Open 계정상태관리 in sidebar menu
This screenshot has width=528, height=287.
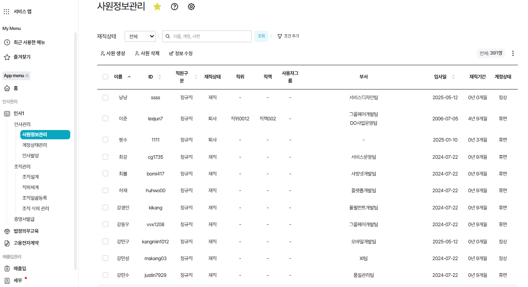(x=34, y=145)
